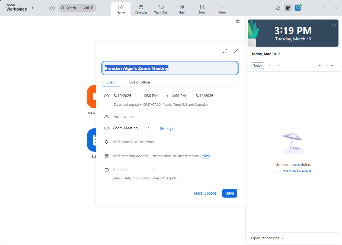
Task: Open the Calendar from the top navigation
Action: click(x=141, y=9)
